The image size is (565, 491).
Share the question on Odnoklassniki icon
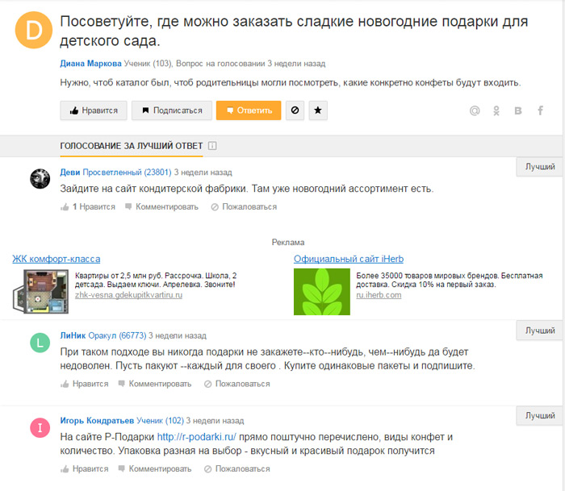click(x=496, y=110)
